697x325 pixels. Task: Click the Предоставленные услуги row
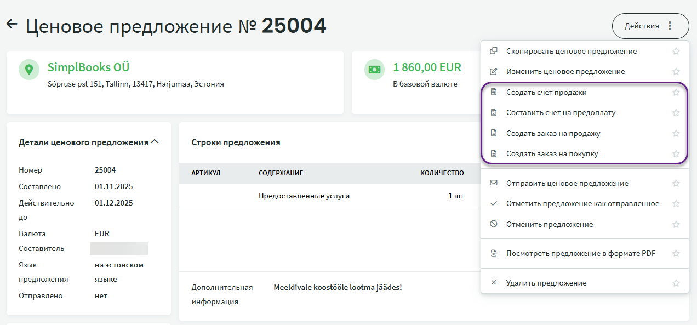click(x=304, y=196)
